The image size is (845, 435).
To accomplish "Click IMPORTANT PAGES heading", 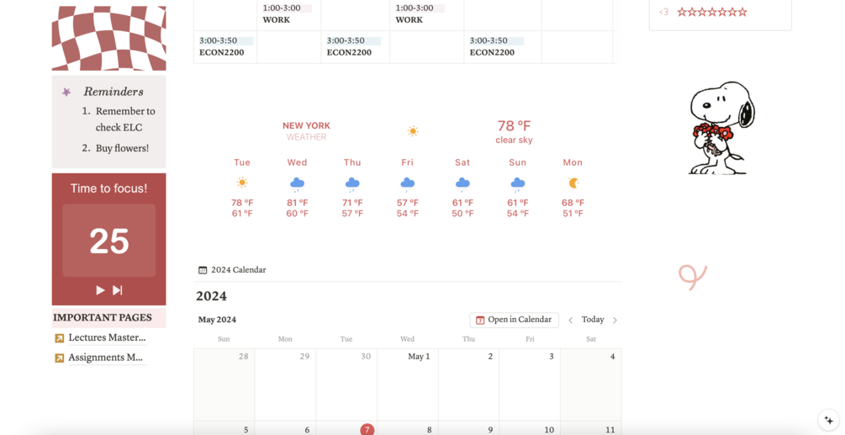I will click(x=103, y=317).
